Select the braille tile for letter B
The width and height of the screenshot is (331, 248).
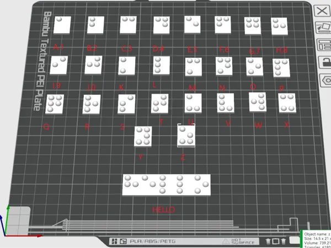pos(95,25)
